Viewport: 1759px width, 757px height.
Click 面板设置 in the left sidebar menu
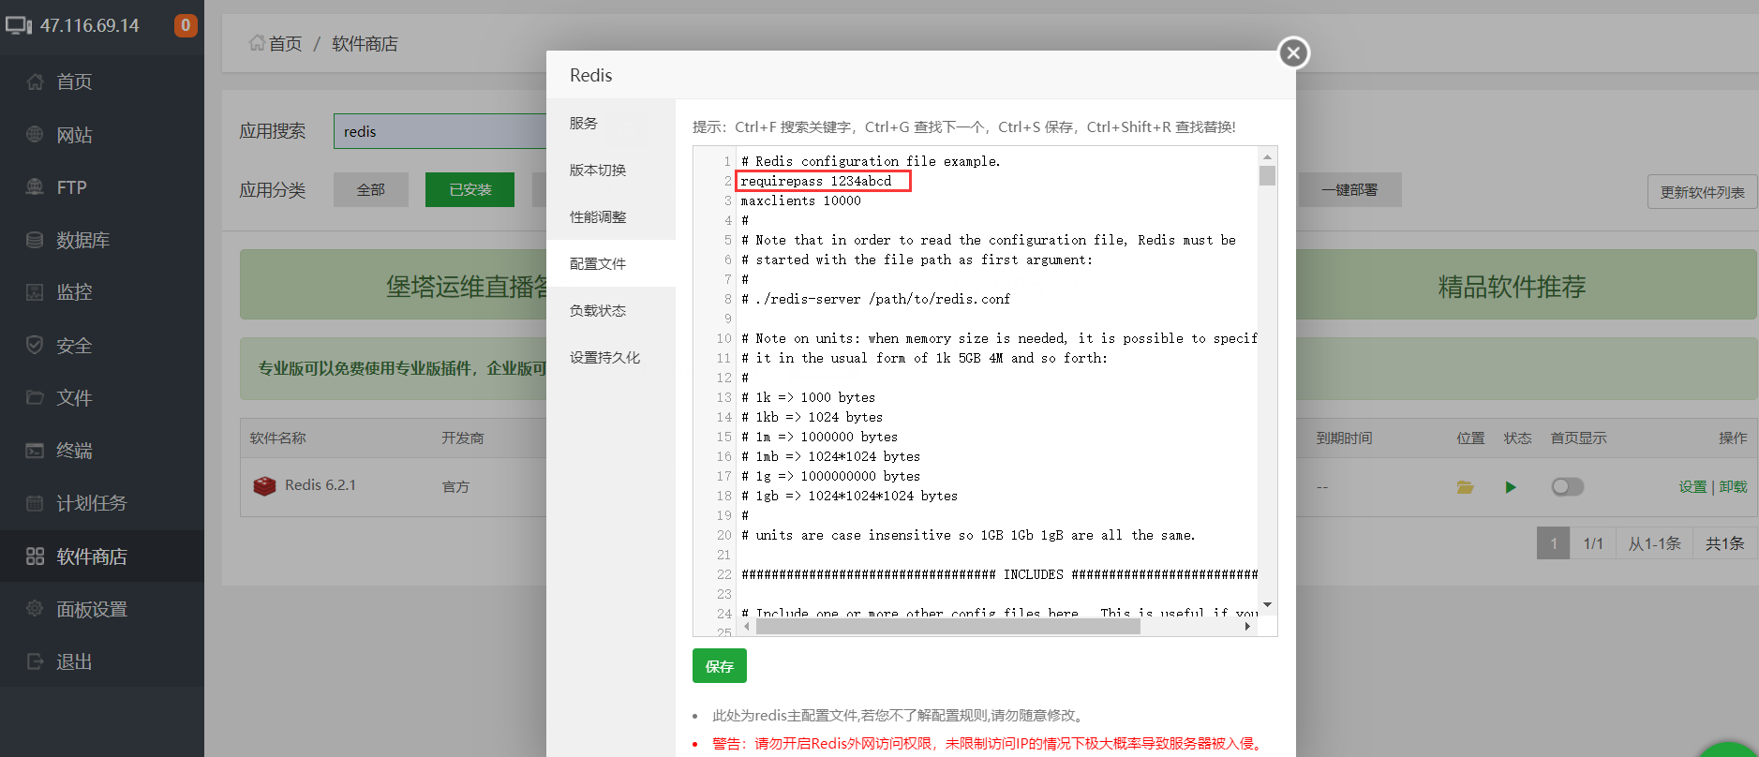(x=91, y=609)
